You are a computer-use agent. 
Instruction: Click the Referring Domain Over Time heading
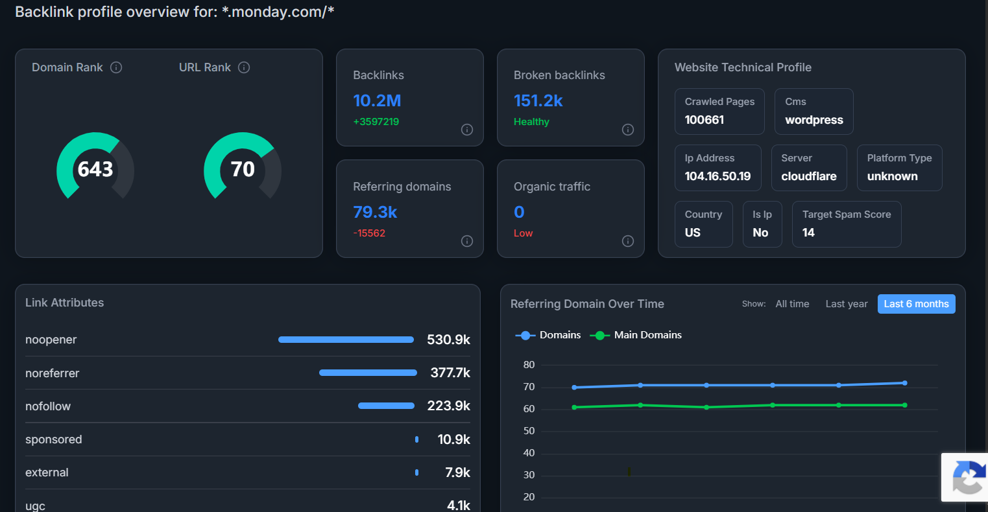pos(587,304)
